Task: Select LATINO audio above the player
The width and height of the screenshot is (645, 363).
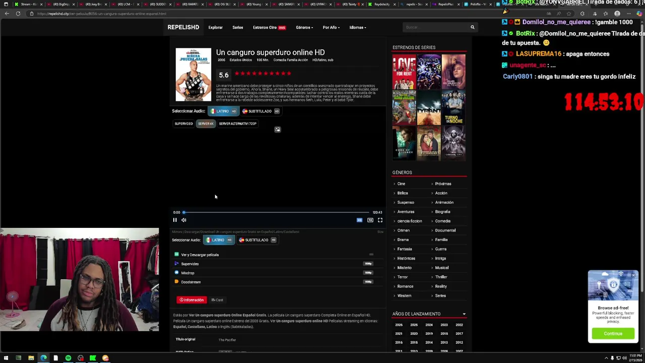Action: (x=223, y=111)
